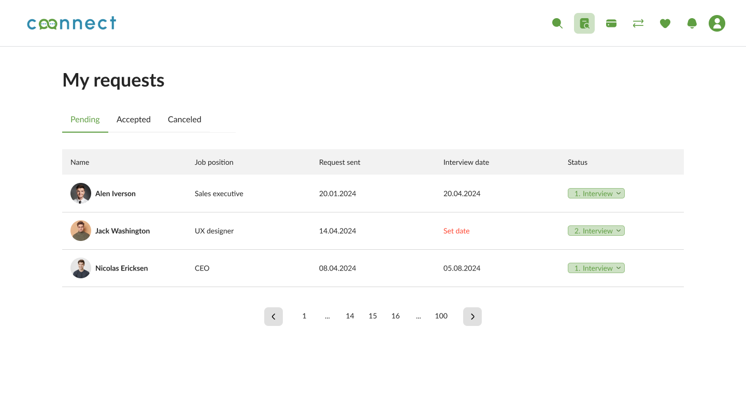Select the Pending tab
The height and width of the screenshot is (413, 746).
85,119
